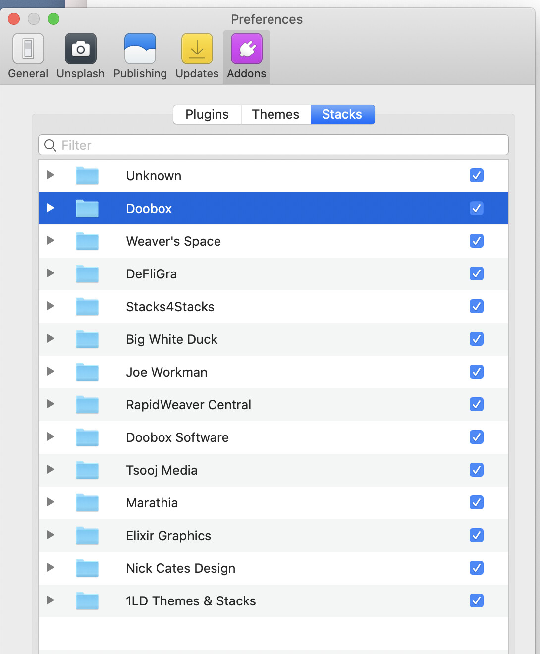Open the Unsplash camera preferences
This screenshot has width=540, height=654.
(x=81, y=56)
